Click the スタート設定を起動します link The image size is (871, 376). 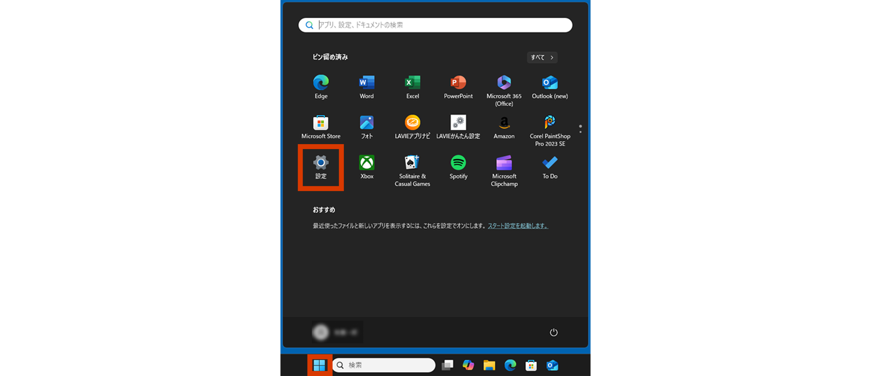pyautogui.click(x=518, y=226)
